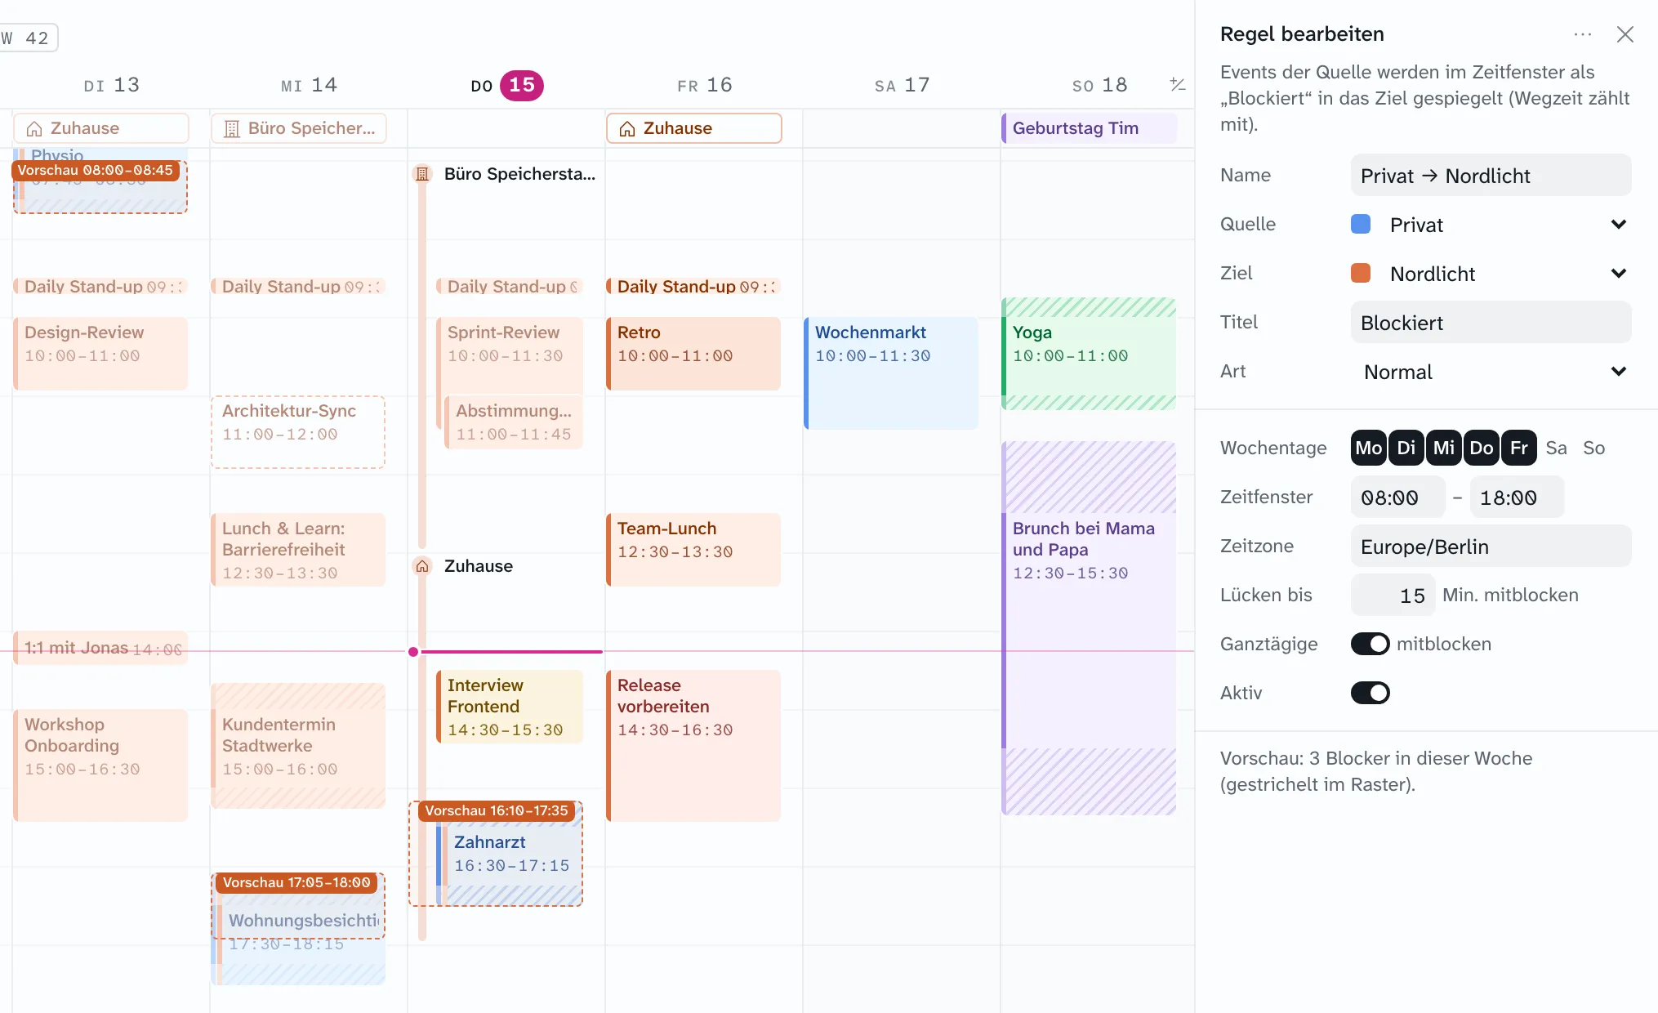Edit the Titel field Blockiert
This screenshot has height=1013, width=1658.
tap(1491, 322)
